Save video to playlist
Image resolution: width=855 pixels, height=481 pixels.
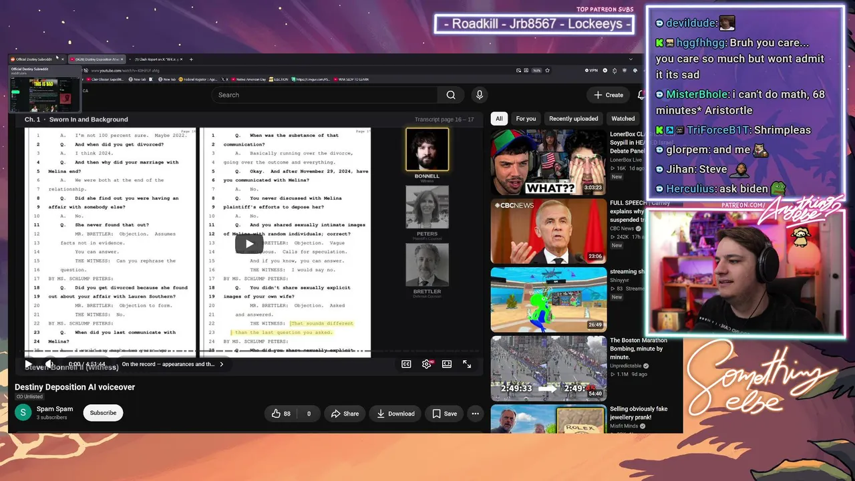coord(444,414)
